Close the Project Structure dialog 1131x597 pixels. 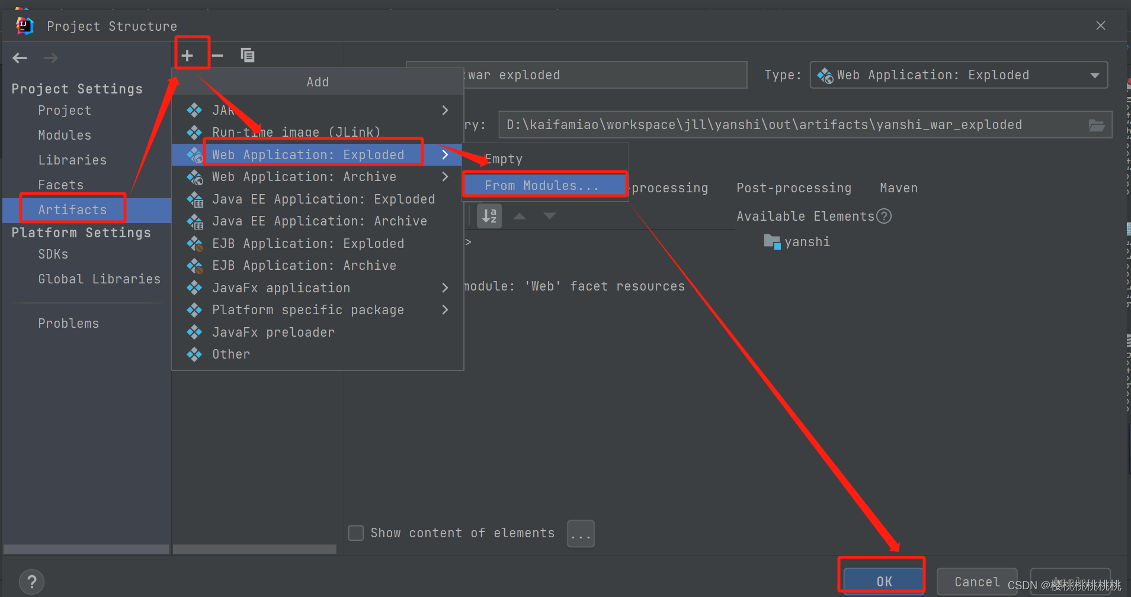click(1101, 25)
